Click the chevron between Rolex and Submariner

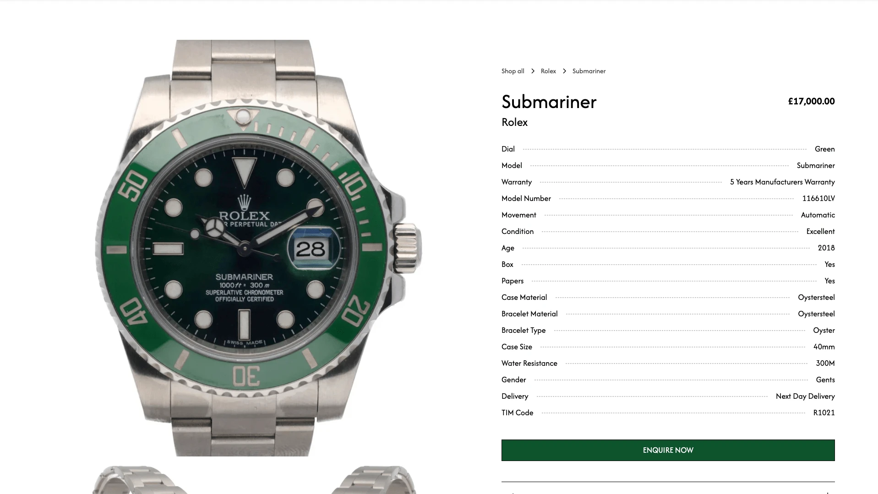tap(564, 71)
